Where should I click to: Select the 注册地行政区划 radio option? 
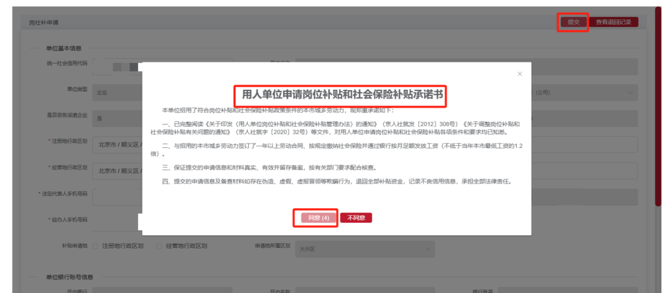pyautogui.click(x=96, y=246)
